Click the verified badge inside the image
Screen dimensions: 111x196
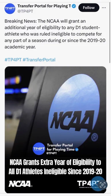tap(77, 150)
